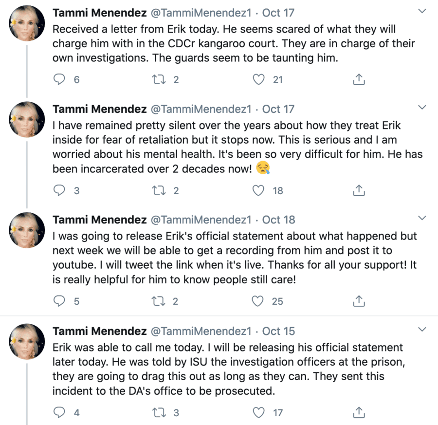Click the profile avatar on the Oct 15 tweet
The image size is (438, 425).
27,342
